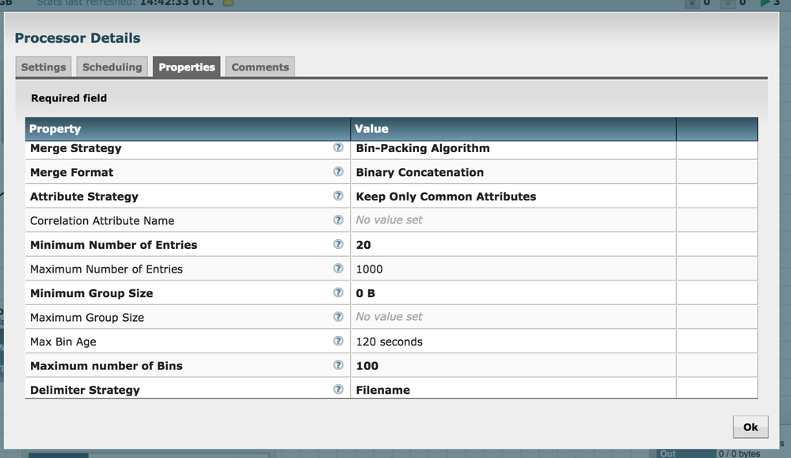Open help icon for Merge Format
The image size is (791, 458).
(x=338, y=172)
